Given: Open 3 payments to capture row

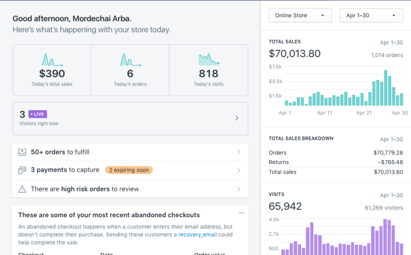Looking at the screenshot, I should point(130,170).
